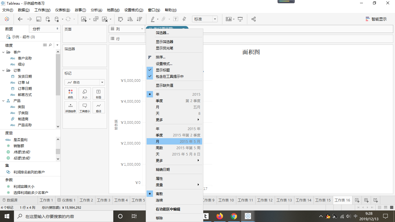The image size is (395, 222).
Task: Toggle mark labels T icon in toolbar
Action: (x=176, y=19)
